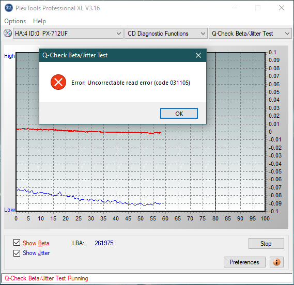Viewport: 294px width, 285px height.
Task: Open the CD Diagnostic Functions dropdown
Action: (x=166, y=34)
